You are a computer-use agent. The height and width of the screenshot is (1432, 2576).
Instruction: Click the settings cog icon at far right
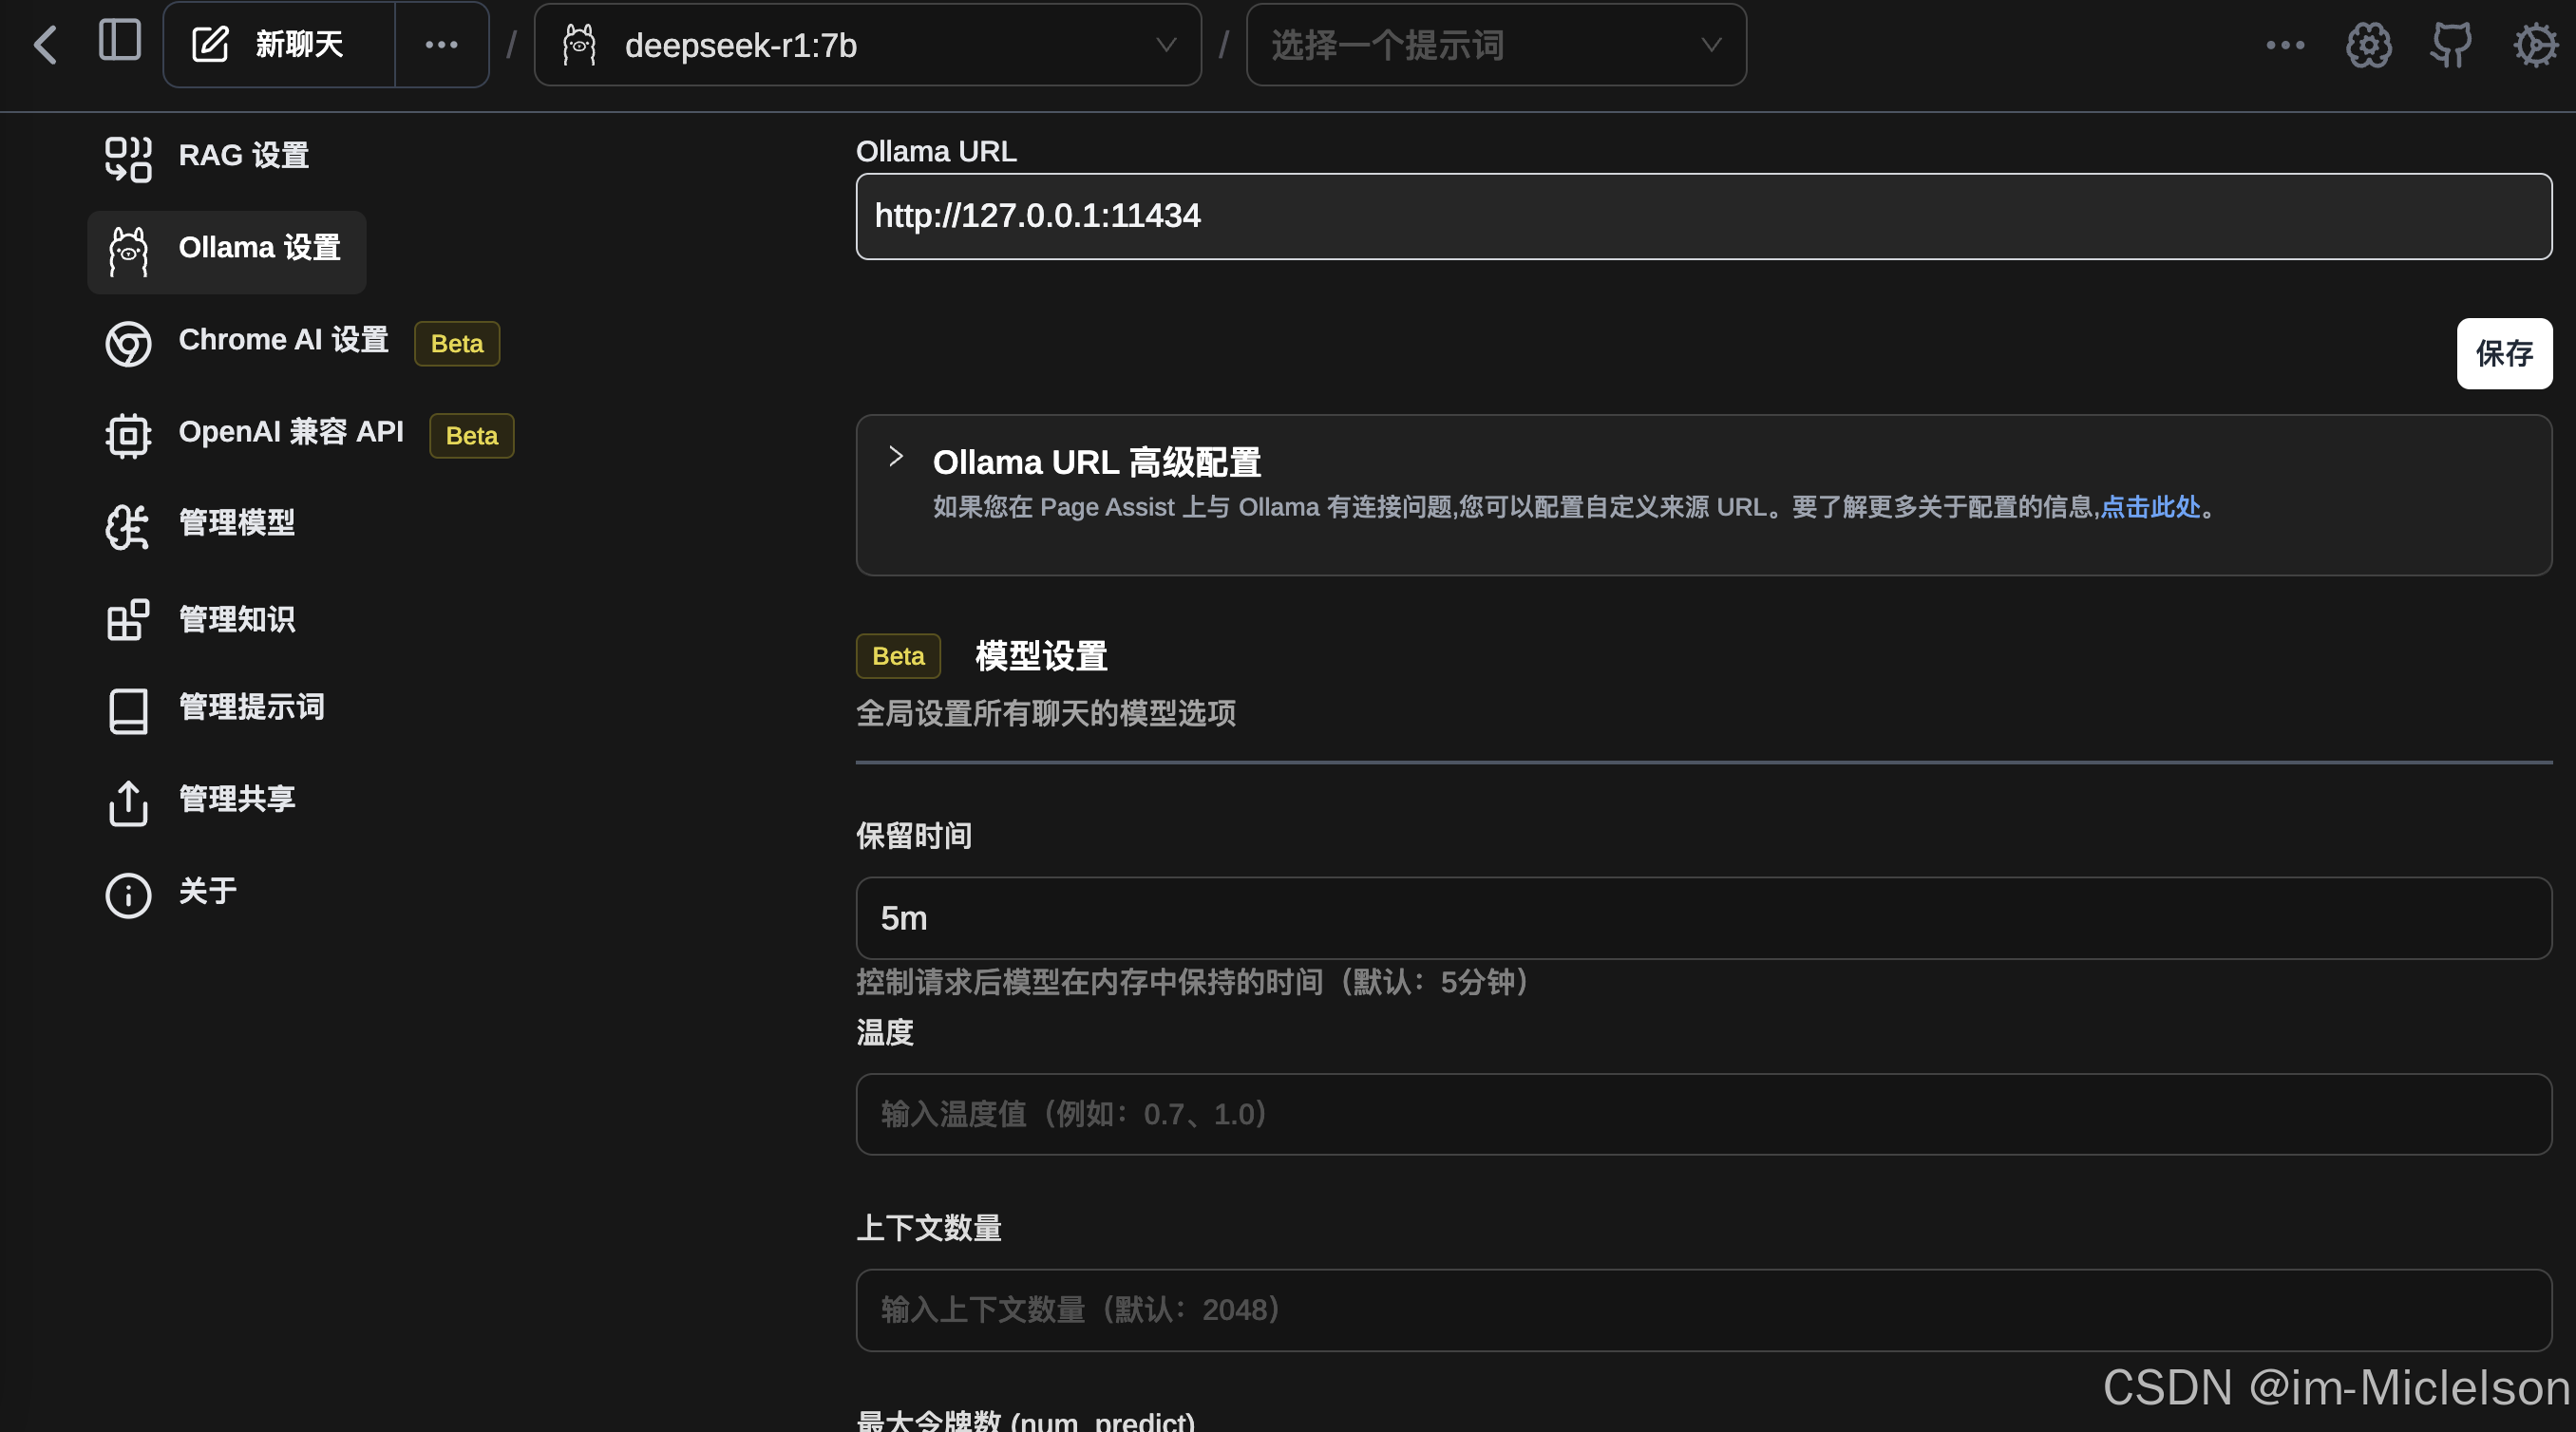[2535, 45]
